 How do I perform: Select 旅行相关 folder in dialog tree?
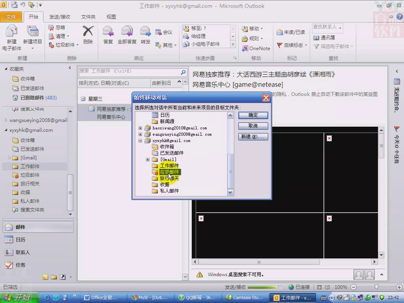[x=169, y=178]
